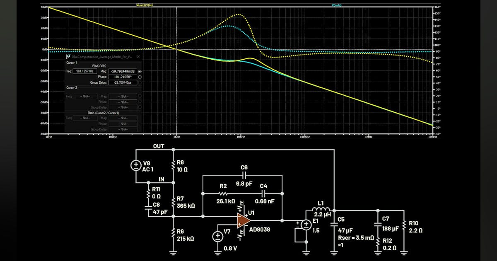Click the dependent source E1 symbol
The height and width of the screenshot is (261, 497).
coord(305,225)
